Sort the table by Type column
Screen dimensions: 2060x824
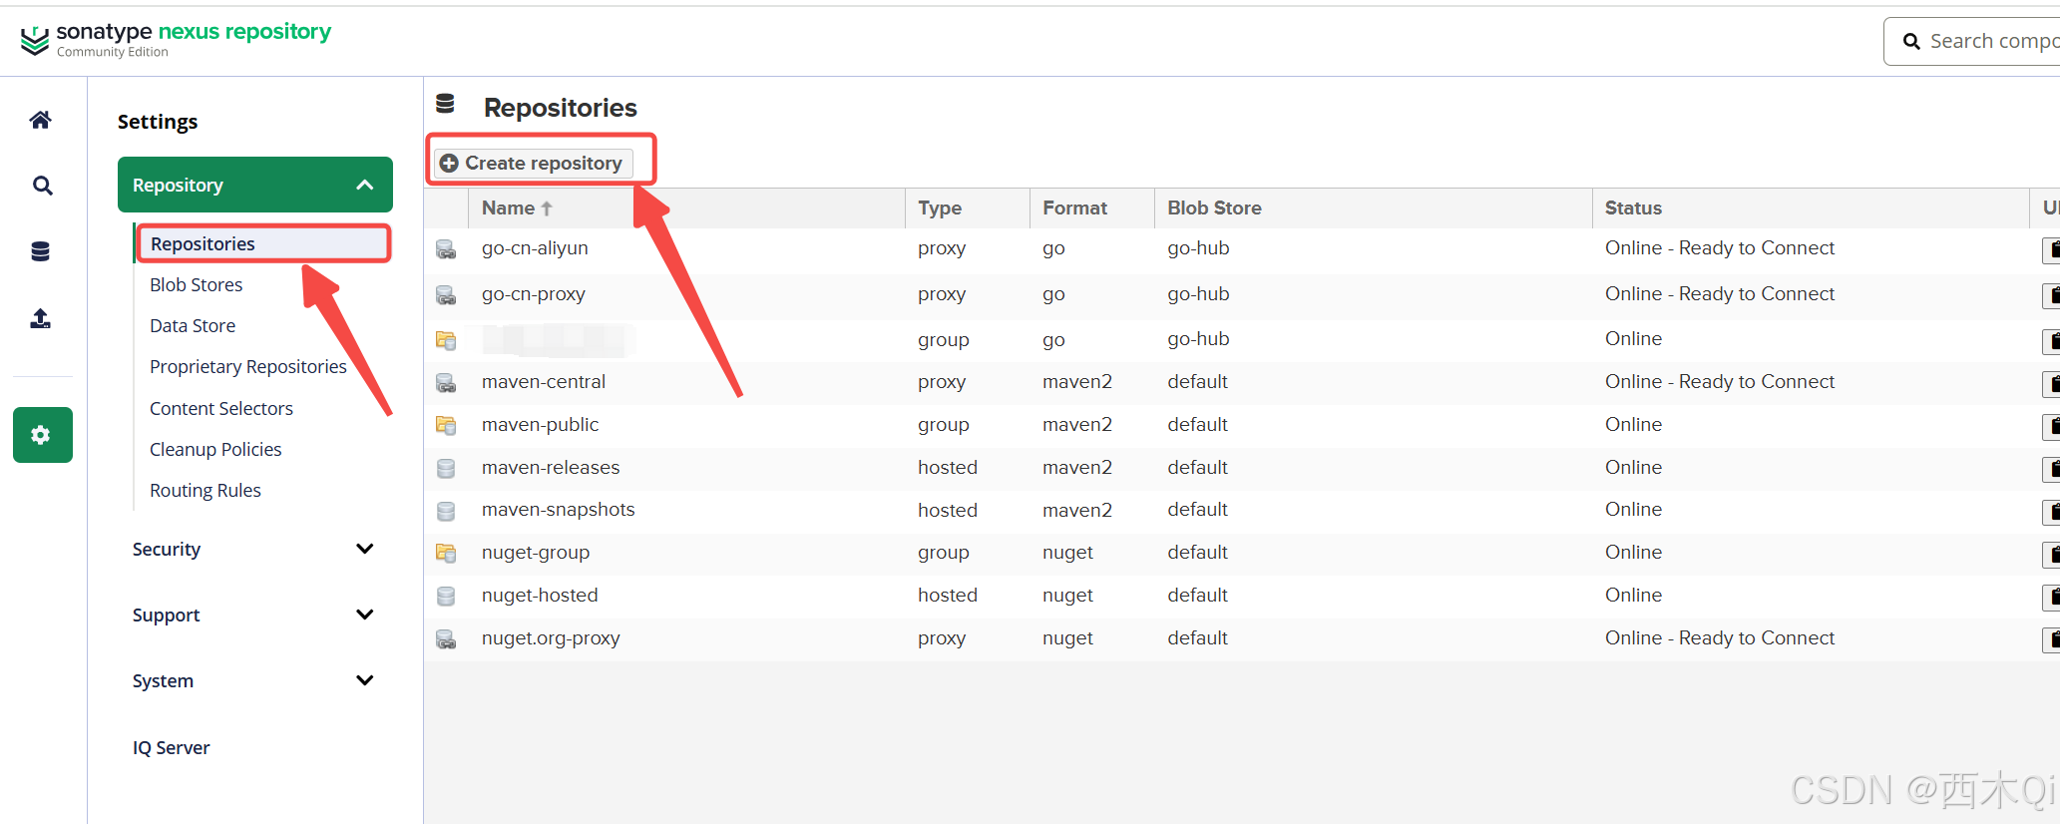click(x=967, y=208)
